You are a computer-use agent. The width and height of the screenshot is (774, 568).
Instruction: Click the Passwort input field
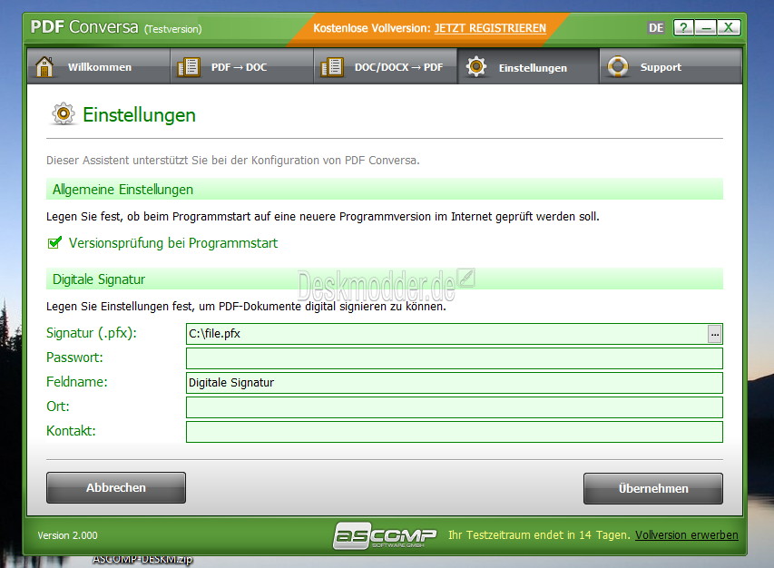(454, 358)
